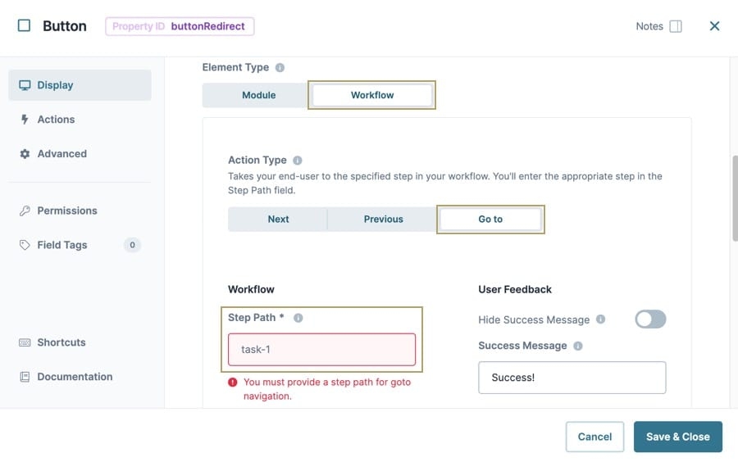Click the Save & Close button

pyautogui.click(x=678, y=437)
